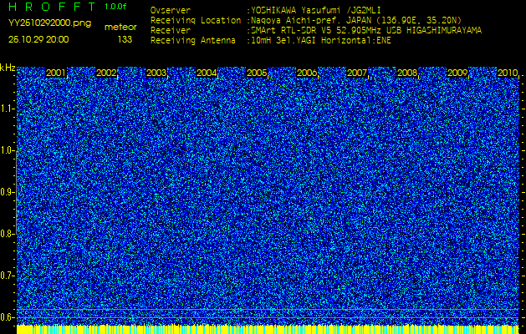Click the HROFFT title text
Image resolution: width=526 pixels, height=334 pixels.
point(52,7)
